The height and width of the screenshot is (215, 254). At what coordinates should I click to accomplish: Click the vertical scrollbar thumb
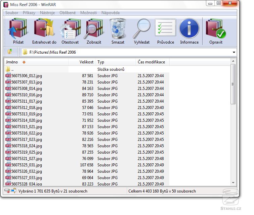(x=233, y=84)
